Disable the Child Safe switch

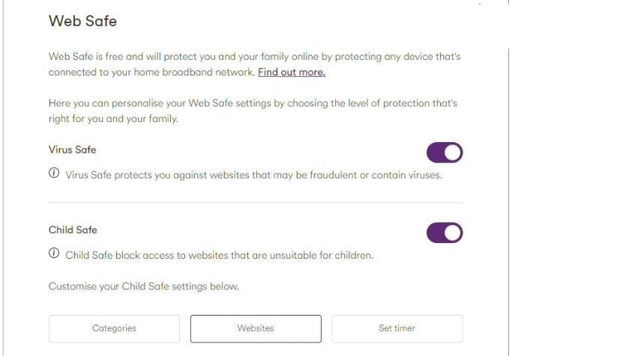coord(445,233)
